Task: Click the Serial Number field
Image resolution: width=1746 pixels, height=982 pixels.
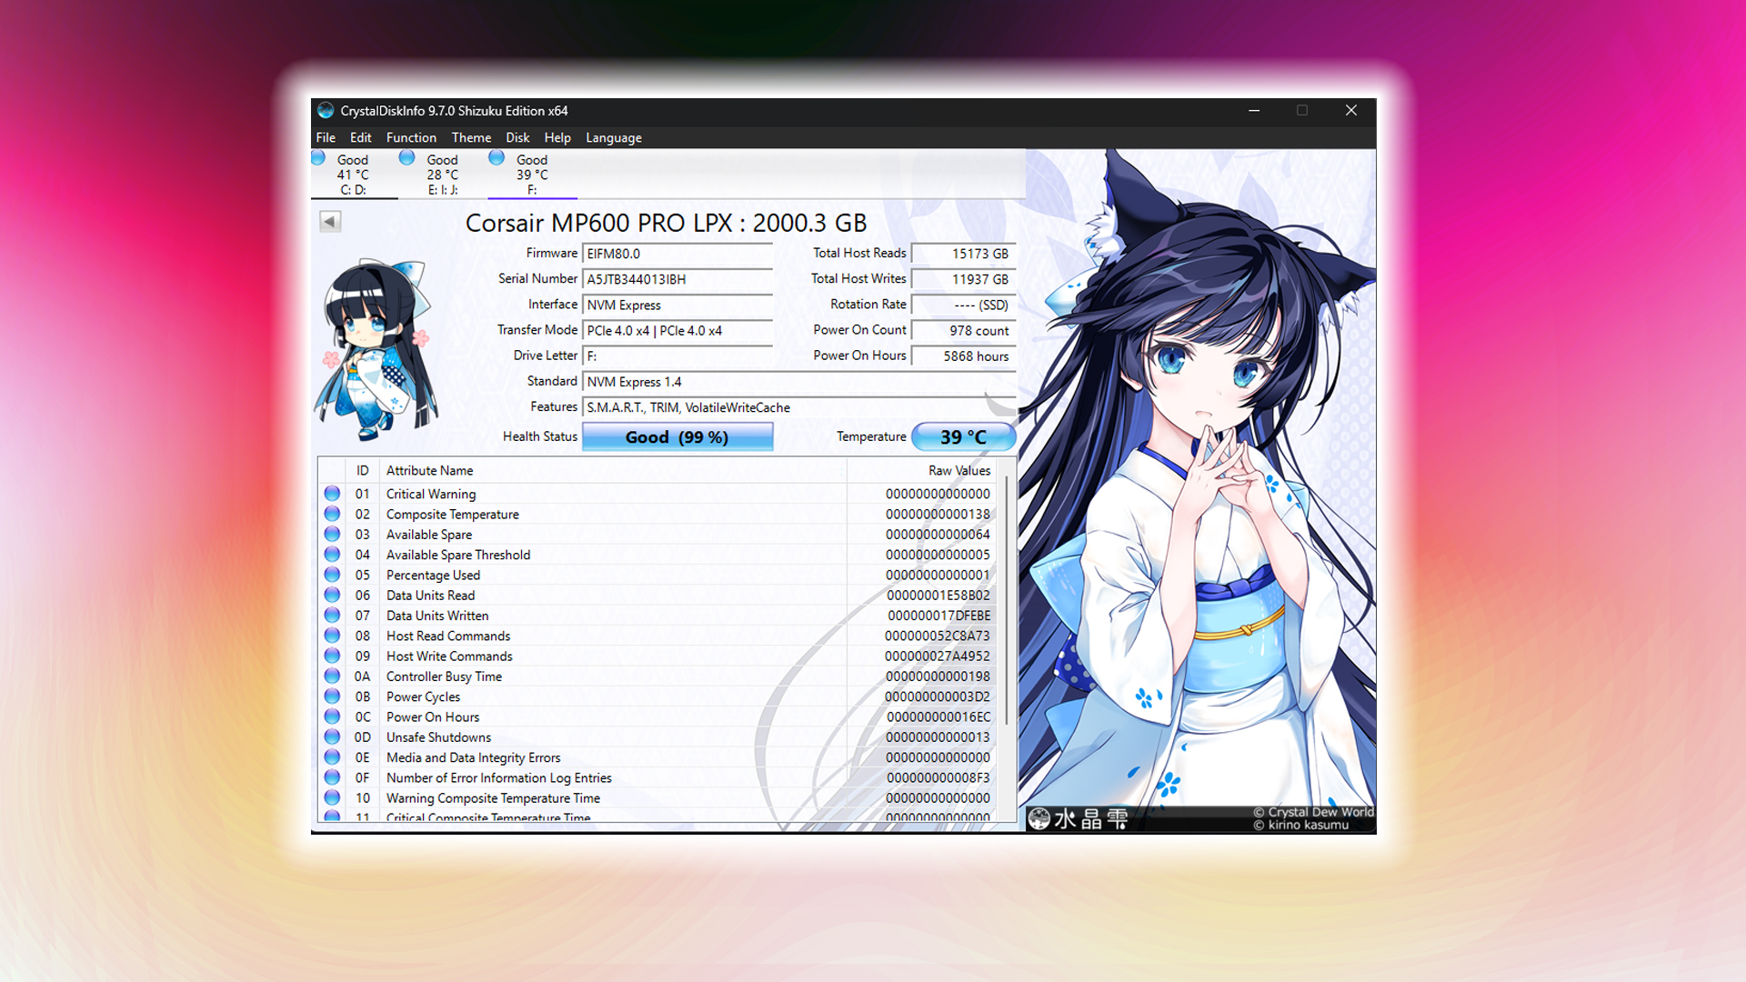Action: tap(677, 279)
